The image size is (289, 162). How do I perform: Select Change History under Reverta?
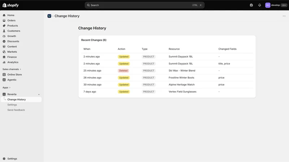click(21, 100)
